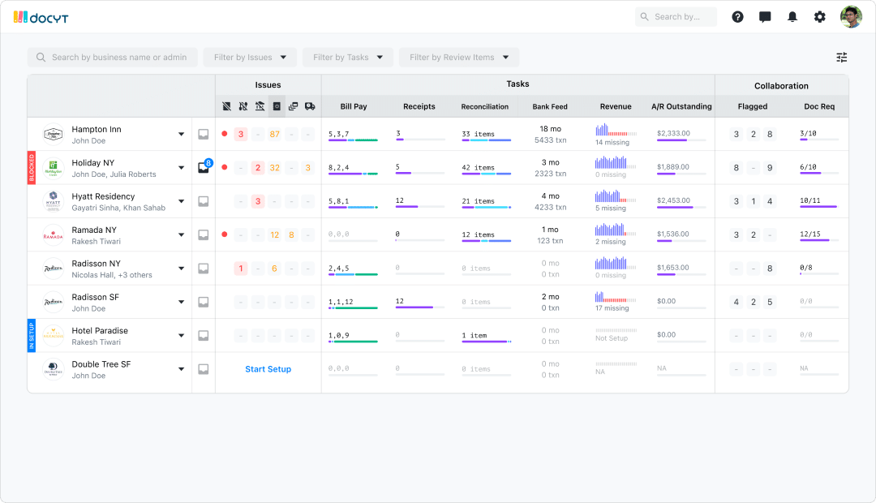Open the chat messages icon
The height and width of the screenshot is (503, 876).
[766, 17]
